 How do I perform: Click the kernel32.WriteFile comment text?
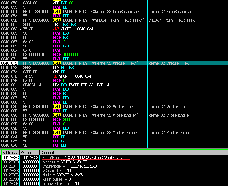point(167,107)
